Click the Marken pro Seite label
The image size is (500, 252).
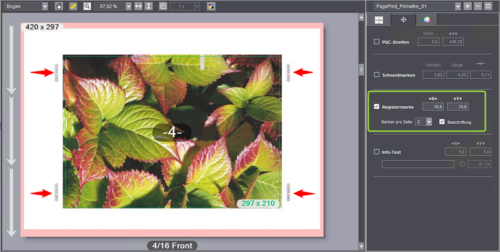tap(397, 122)
